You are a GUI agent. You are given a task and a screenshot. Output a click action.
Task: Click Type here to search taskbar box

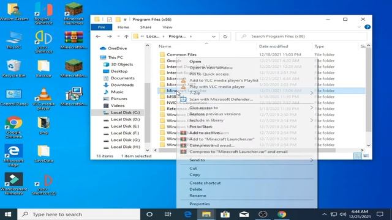78,215
